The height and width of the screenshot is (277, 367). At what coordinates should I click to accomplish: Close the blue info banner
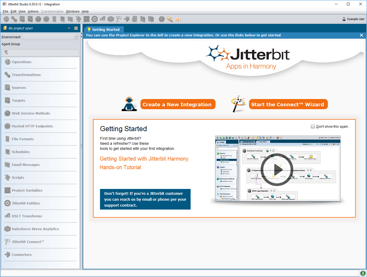point(361,35)
